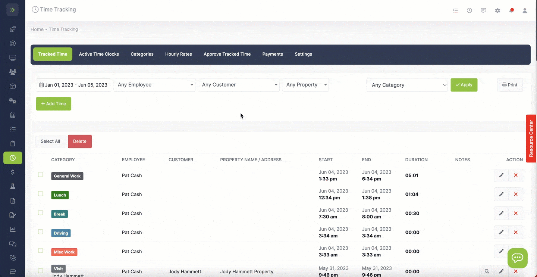Switch to the Categories tab

point(142,54)
